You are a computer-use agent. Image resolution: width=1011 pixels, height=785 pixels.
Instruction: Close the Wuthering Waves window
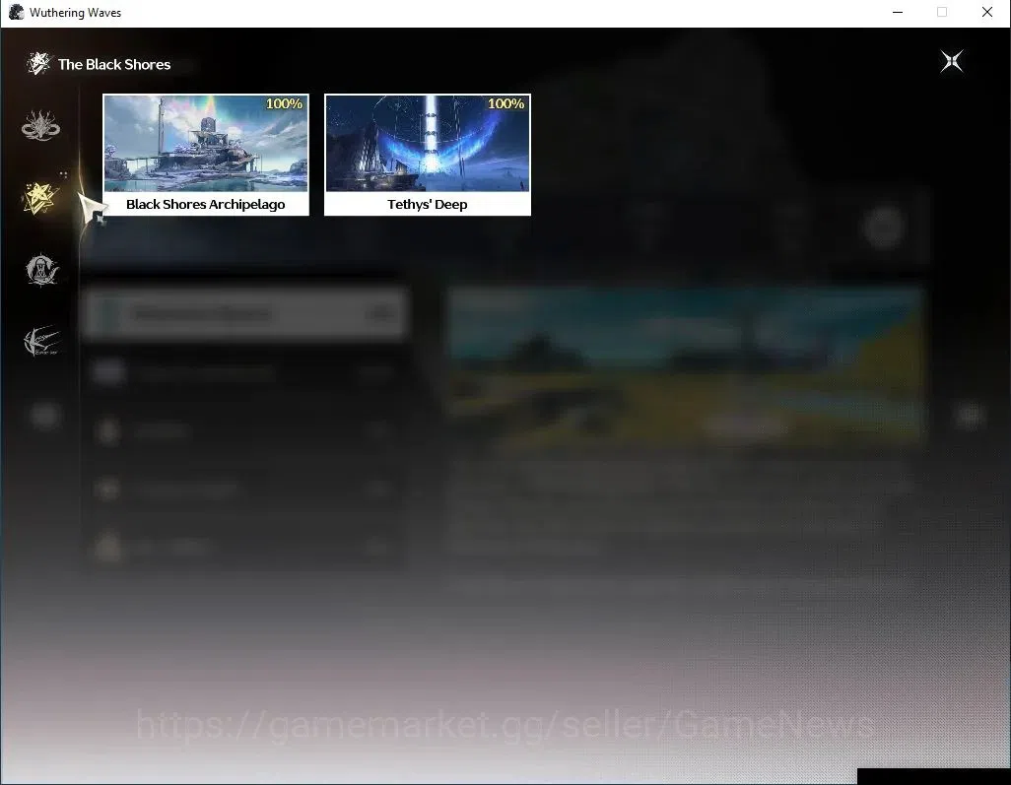click(x=987, y=12)
